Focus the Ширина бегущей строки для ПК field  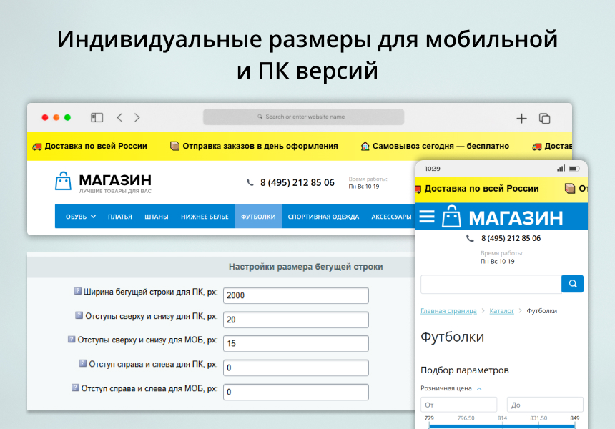pos(296,295)
